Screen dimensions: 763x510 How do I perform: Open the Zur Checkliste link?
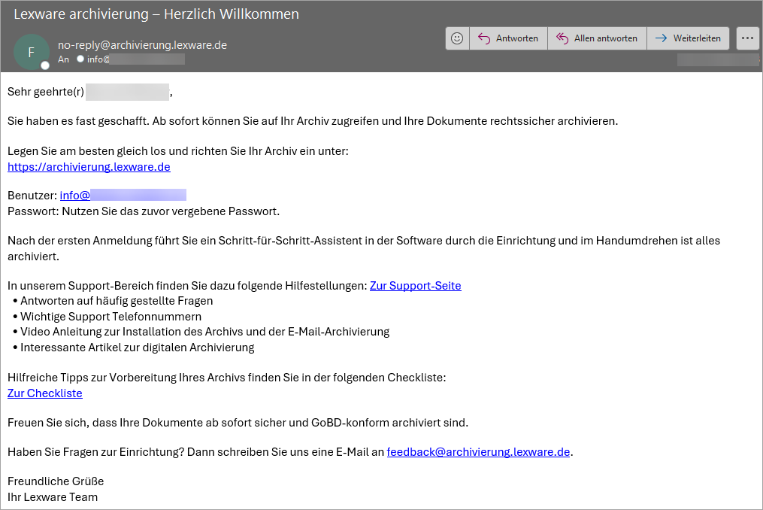45,393
